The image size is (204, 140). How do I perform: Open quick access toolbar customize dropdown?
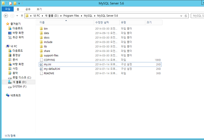[19, 3]
